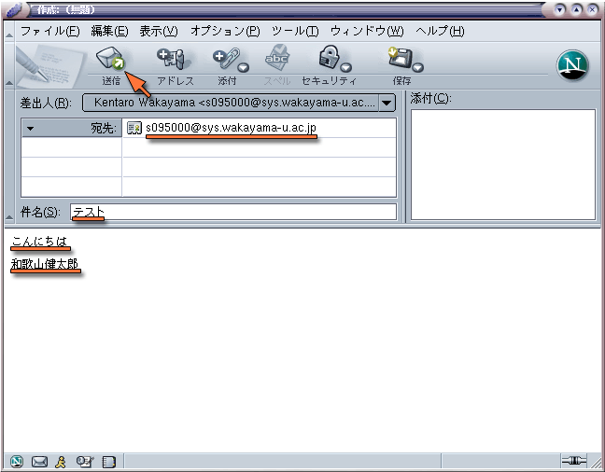Click the 添付 paperclip attach icon
The image size is (605, 472).
[225, 60]
